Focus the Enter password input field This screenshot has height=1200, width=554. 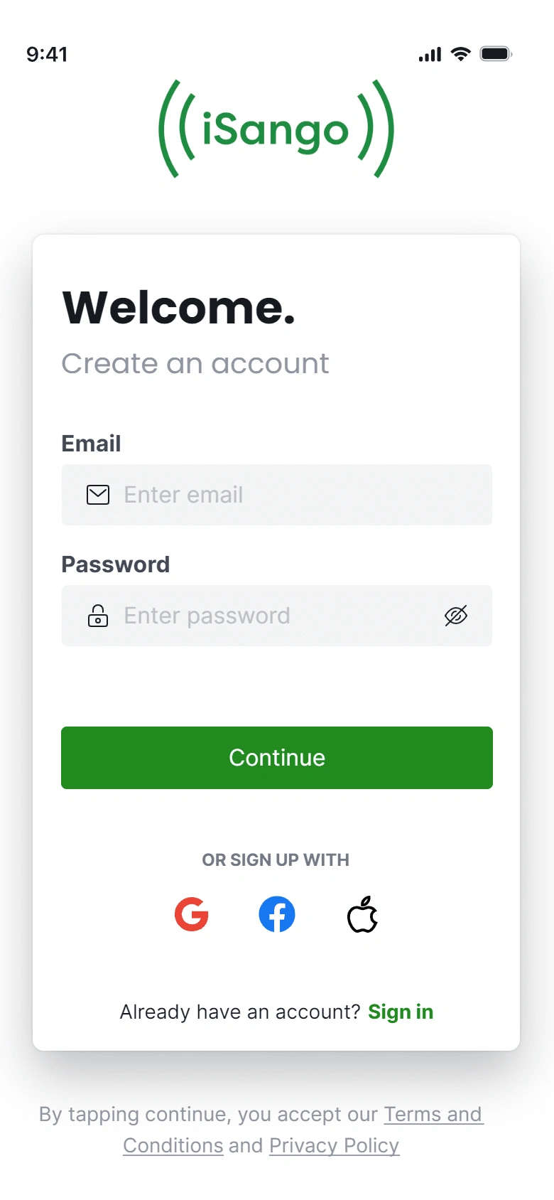coord(277,616)
